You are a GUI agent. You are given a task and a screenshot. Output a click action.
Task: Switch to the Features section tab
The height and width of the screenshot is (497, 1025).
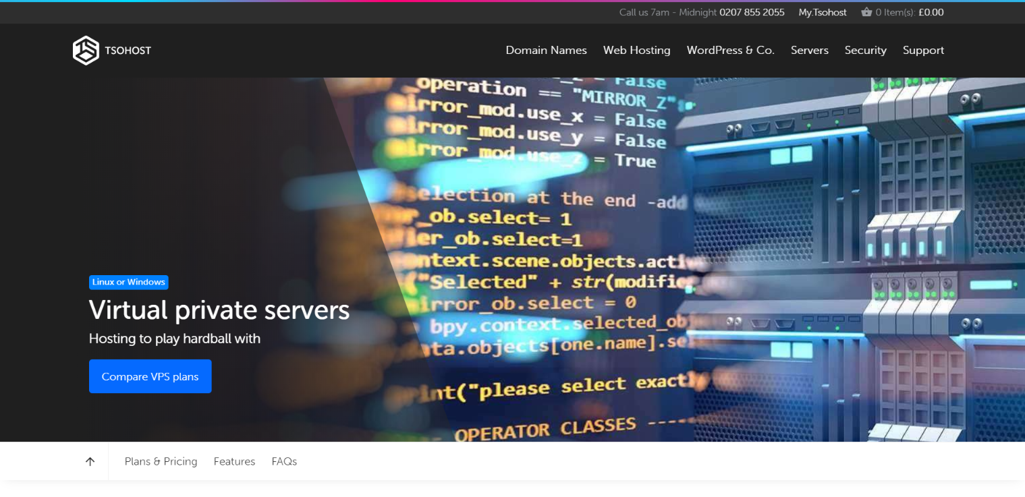(x=234, y=461)
